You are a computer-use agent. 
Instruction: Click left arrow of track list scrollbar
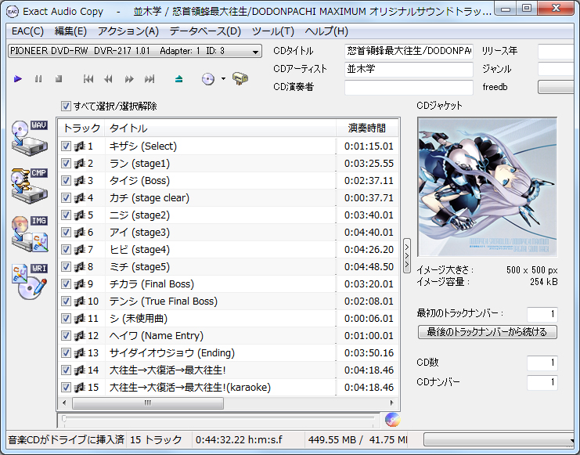coord(64,403)
